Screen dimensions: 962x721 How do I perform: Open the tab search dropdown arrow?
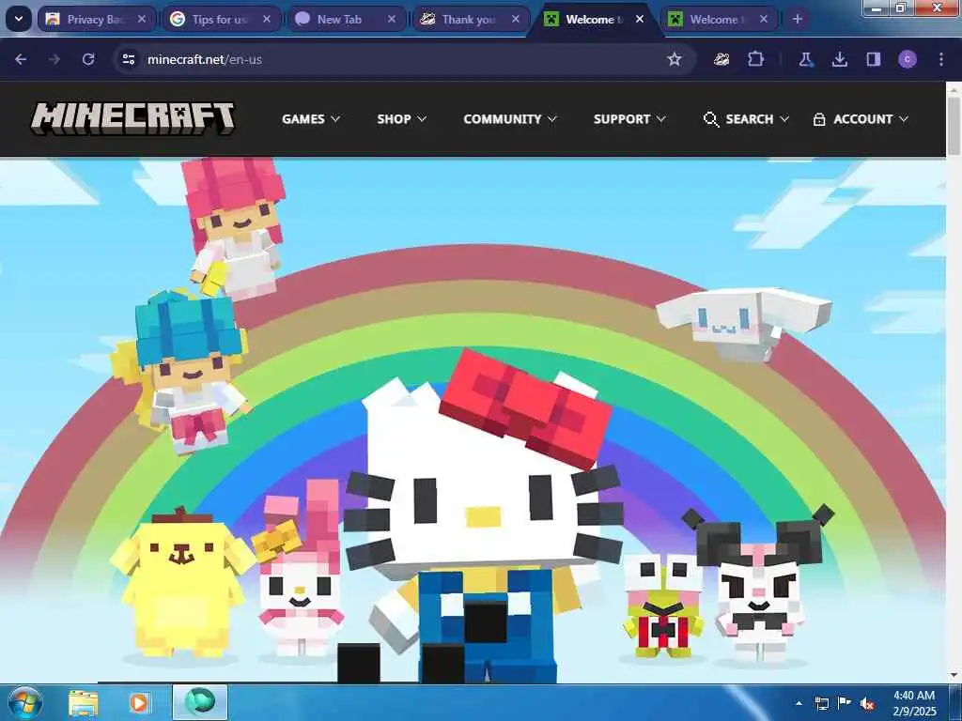pyautogui.click(x=19, y=19)
